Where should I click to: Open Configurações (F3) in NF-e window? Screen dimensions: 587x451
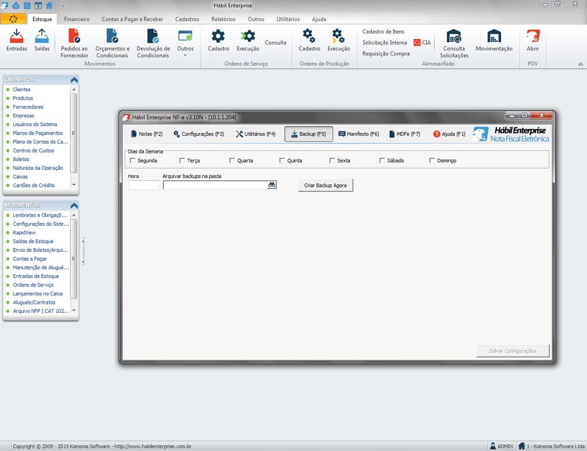pos(198,134)
